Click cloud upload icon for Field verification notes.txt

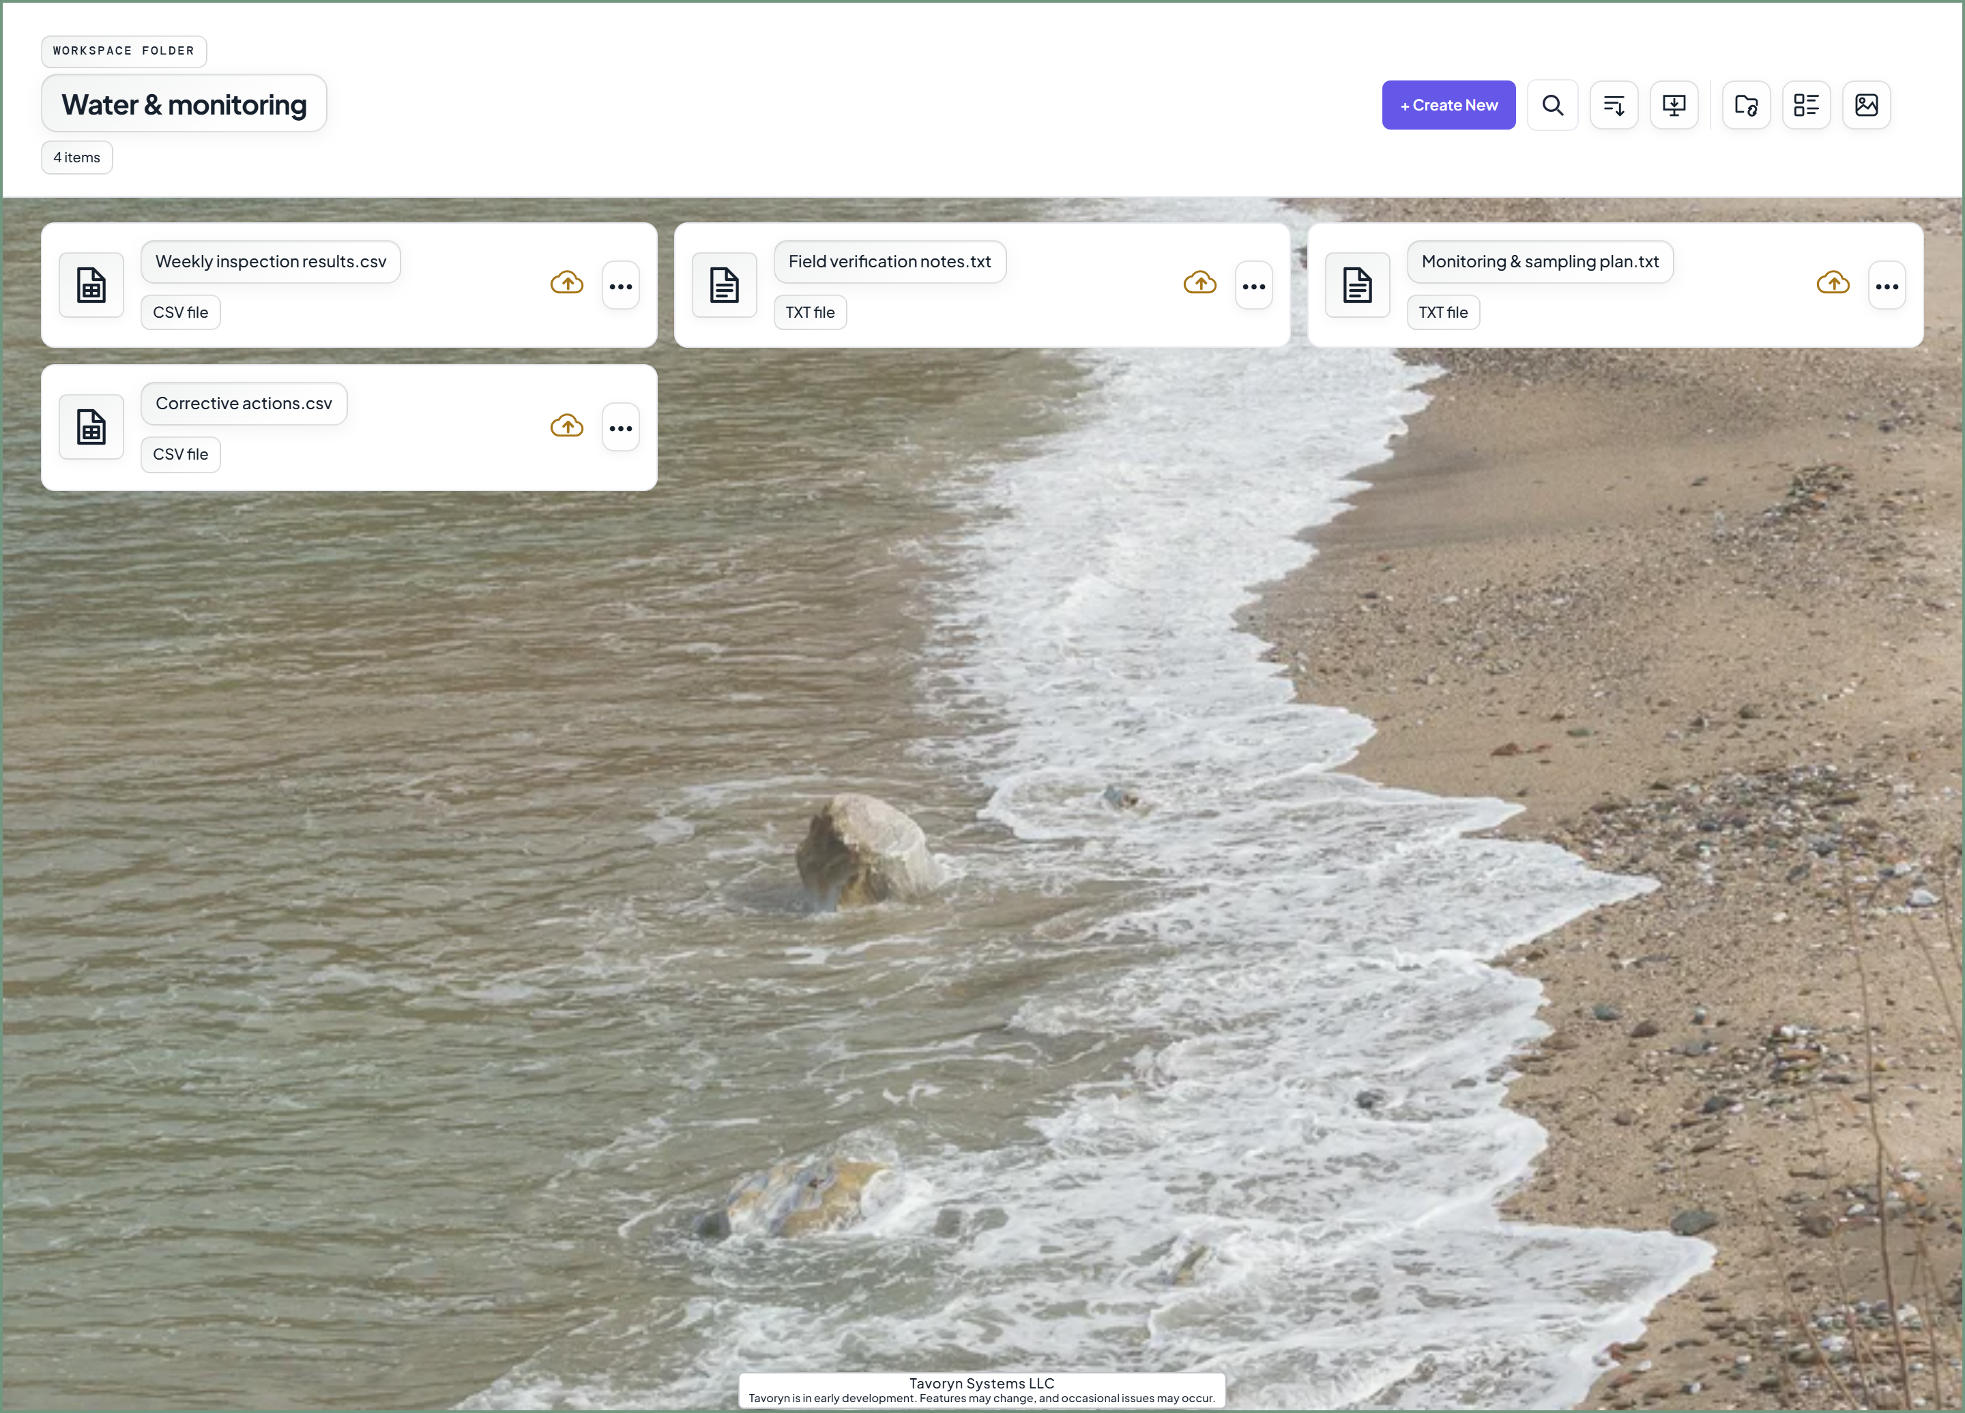click(1200, 283)
